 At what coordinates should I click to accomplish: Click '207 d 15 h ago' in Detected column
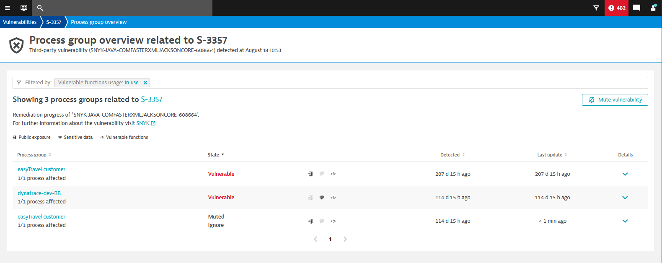[453, 174]
